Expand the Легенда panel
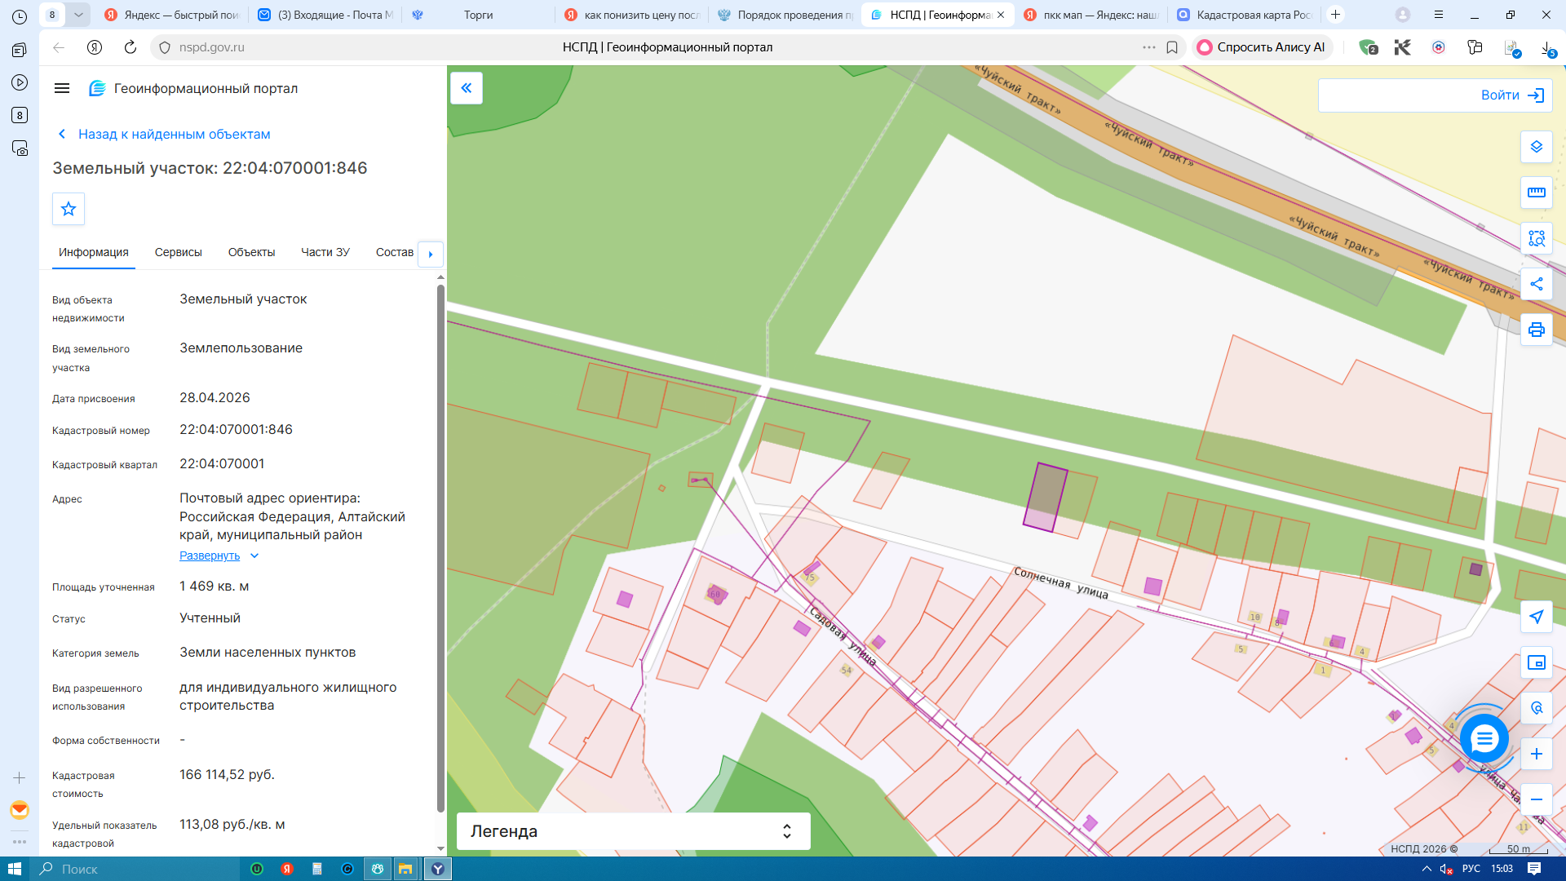This screenshot has width=1566, height=881. pyautogui.click(x=633, y=831)
